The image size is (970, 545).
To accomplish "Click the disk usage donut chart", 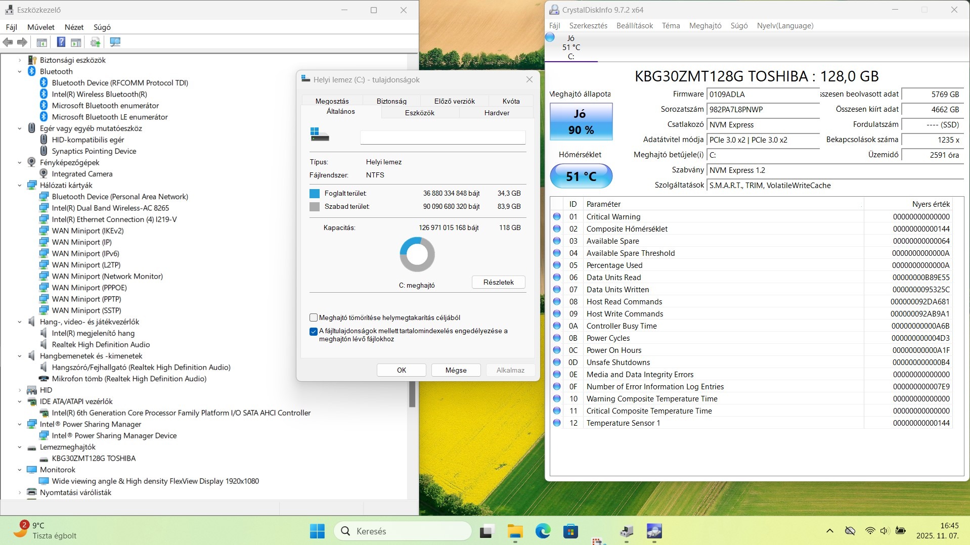I will [x=417, y=254].
